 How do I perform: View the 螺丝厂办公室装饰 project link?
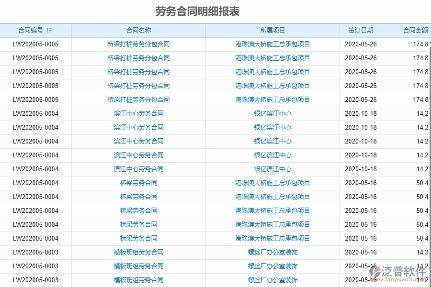(x=272, y=252)
